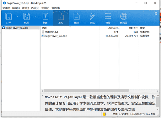Click the comment panel scroll down arrow
The image size is (161, 118).
158,109
